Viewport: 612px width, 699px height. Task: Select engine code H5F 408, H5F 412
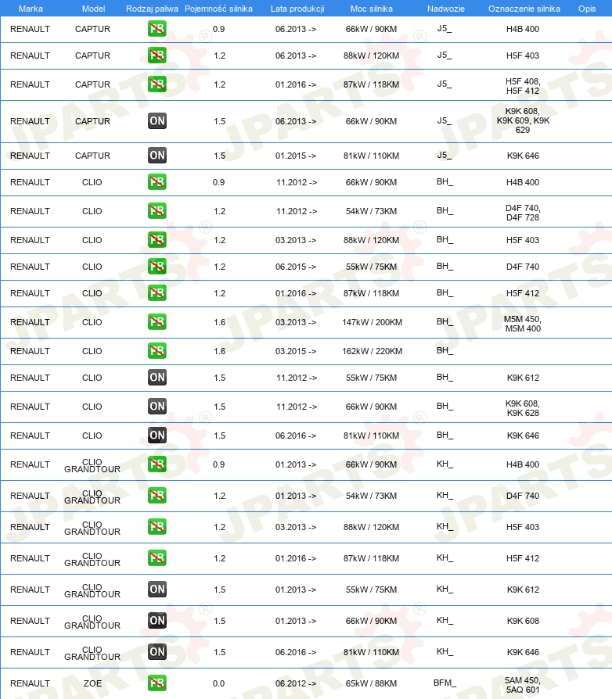[x=523, y=86]
